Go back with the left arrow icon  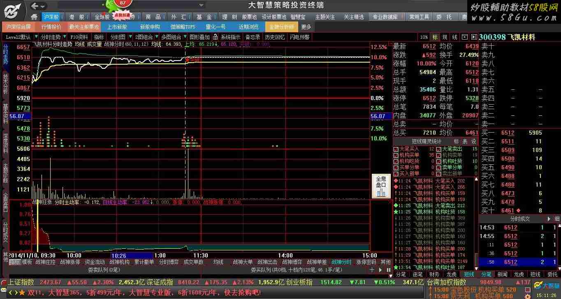35,6
